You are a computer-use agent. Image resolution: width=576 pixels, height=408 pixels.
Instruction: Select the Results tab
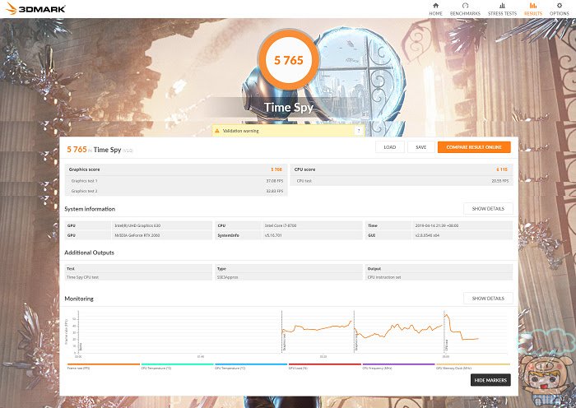click(533, 9)
